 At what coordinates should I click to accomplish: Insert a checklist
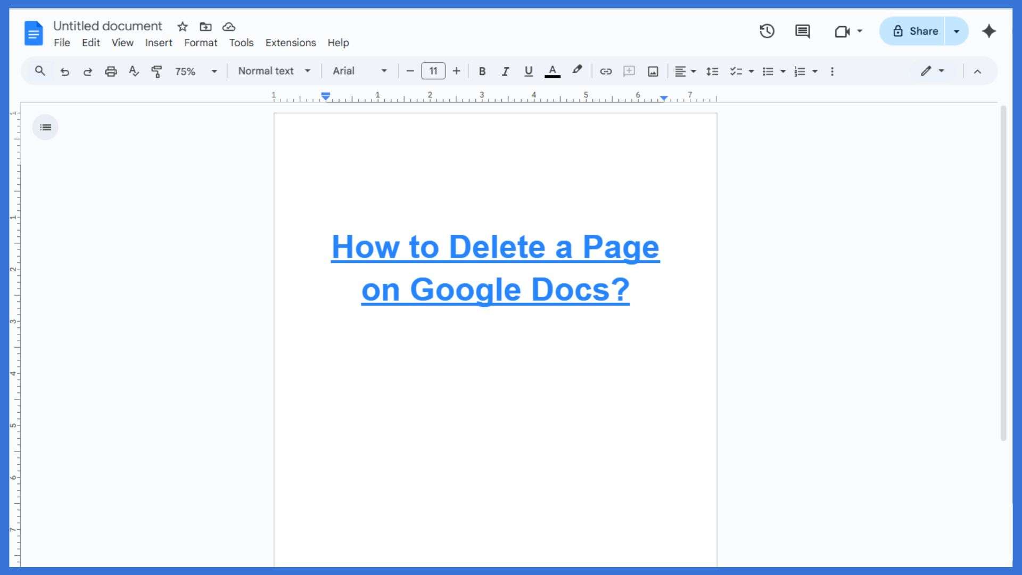(x=736, y=71)
